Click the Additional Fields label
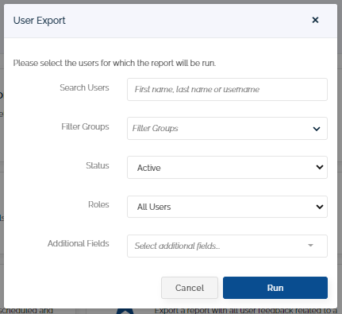This screenshot has height=314, width=342. [79, 243]
